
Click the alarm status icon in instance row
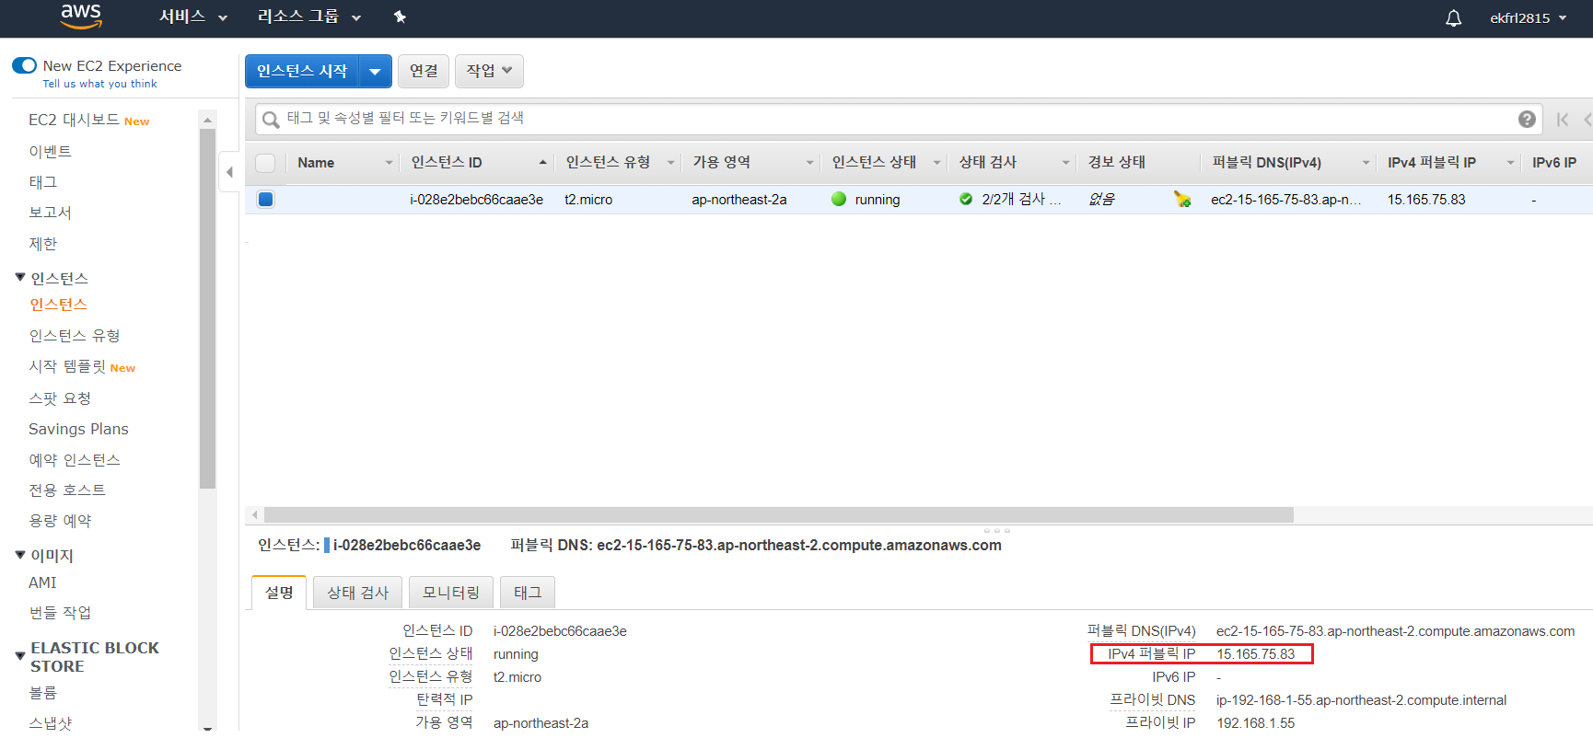pyautogui.click(x=1182, y=199)
